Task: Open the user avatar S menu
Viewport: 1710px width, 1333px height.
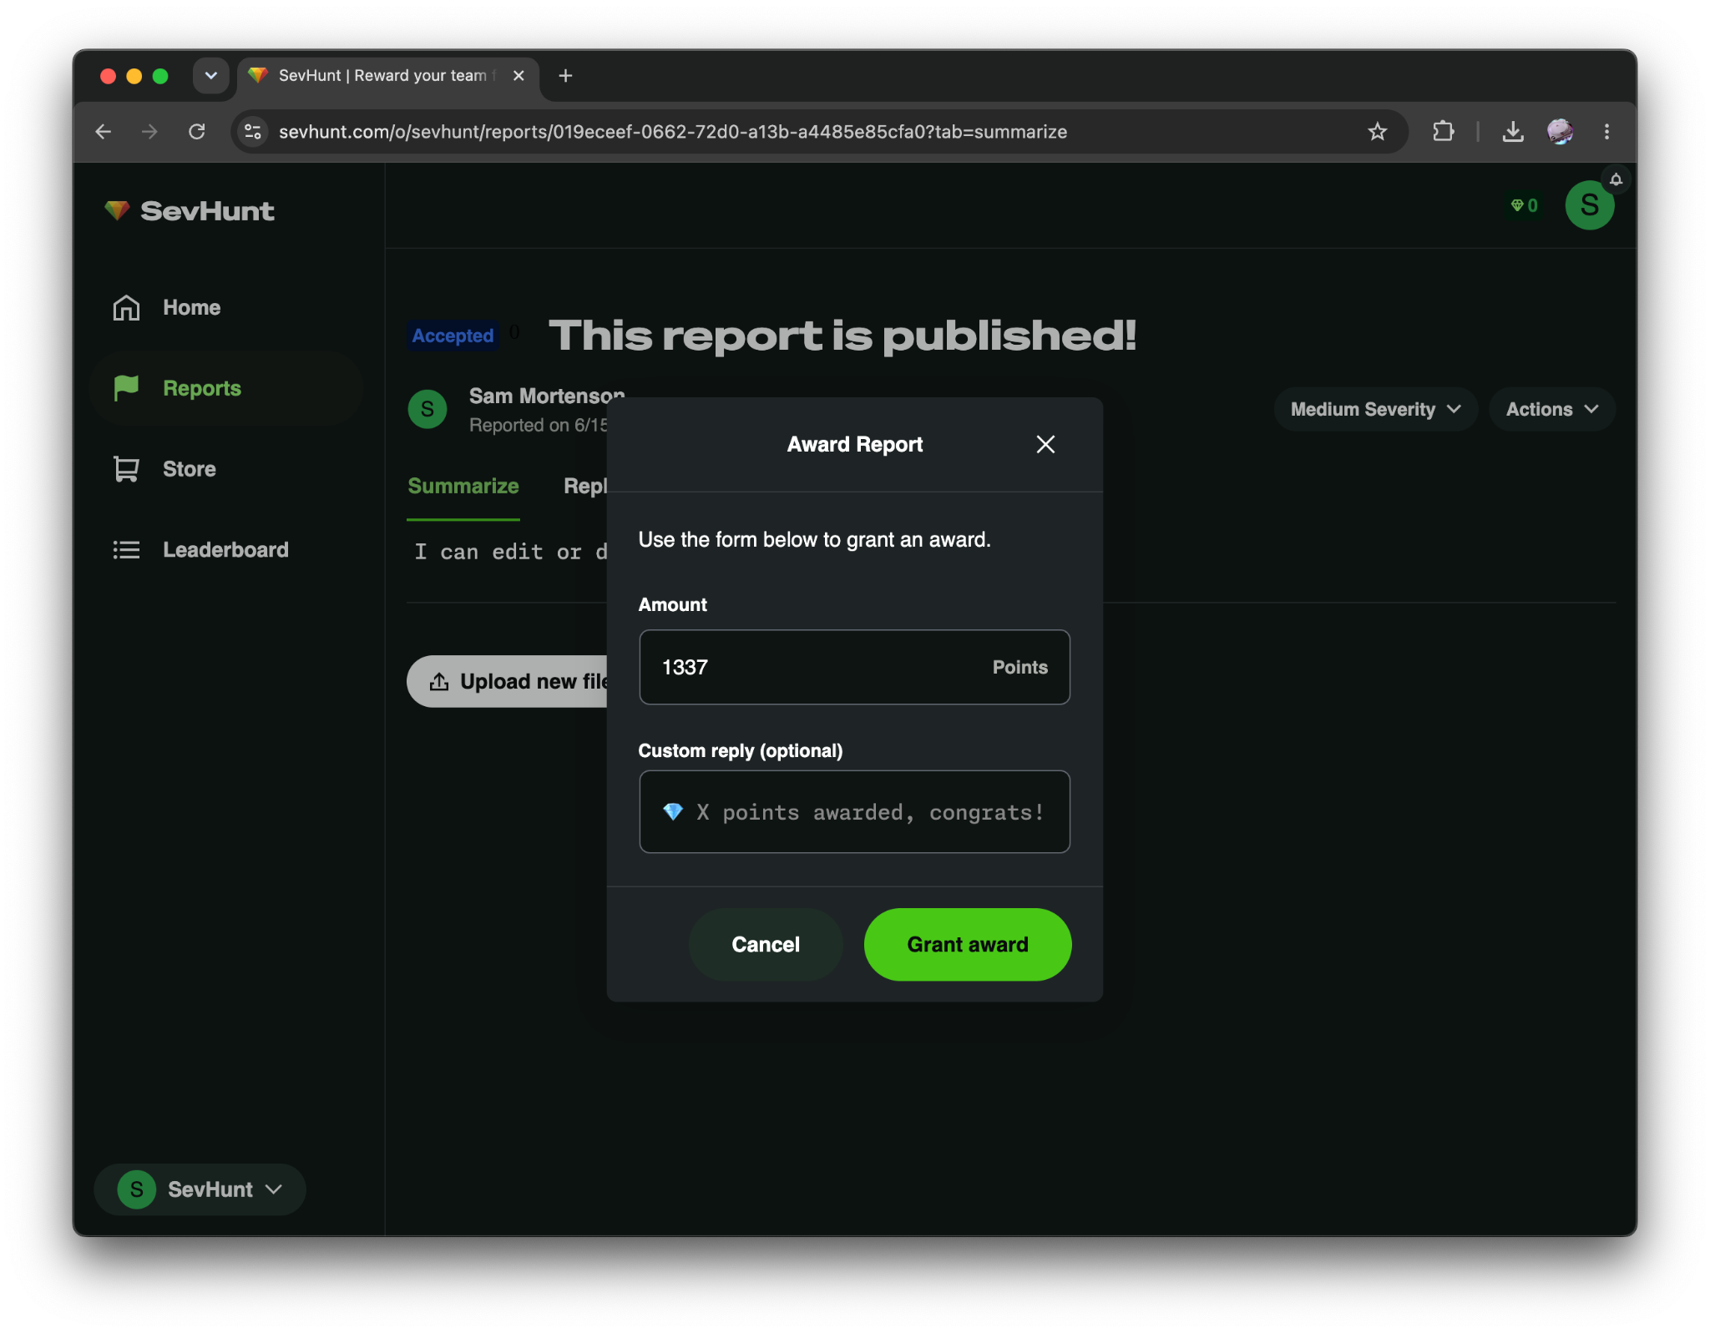Action: tap(1589, 205)
